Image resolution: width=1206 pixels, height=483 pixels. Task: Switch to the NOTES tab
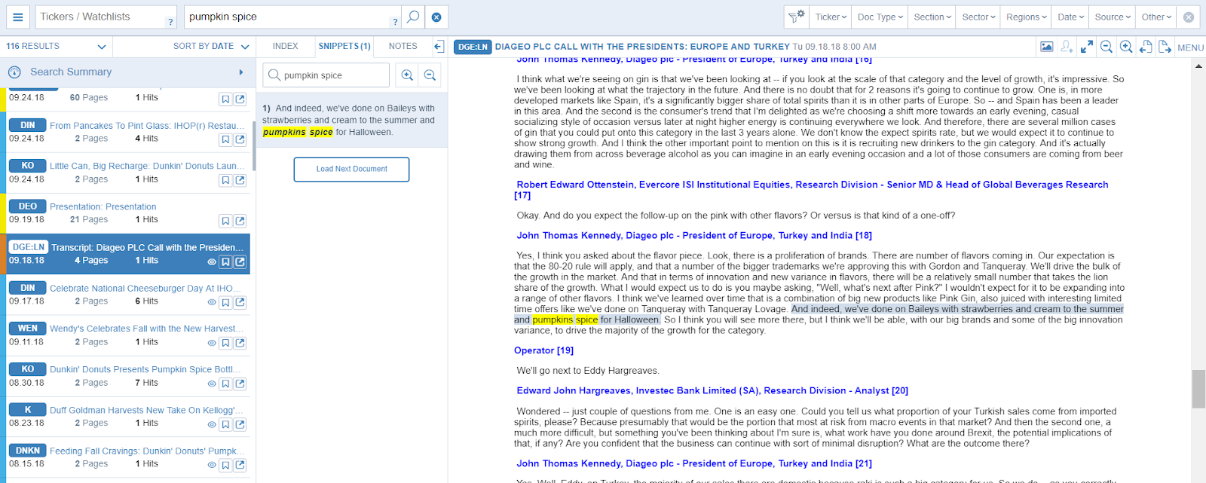click(403, 47)
